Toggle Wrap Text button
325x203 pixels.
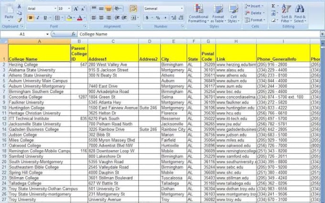pos(133,9)
